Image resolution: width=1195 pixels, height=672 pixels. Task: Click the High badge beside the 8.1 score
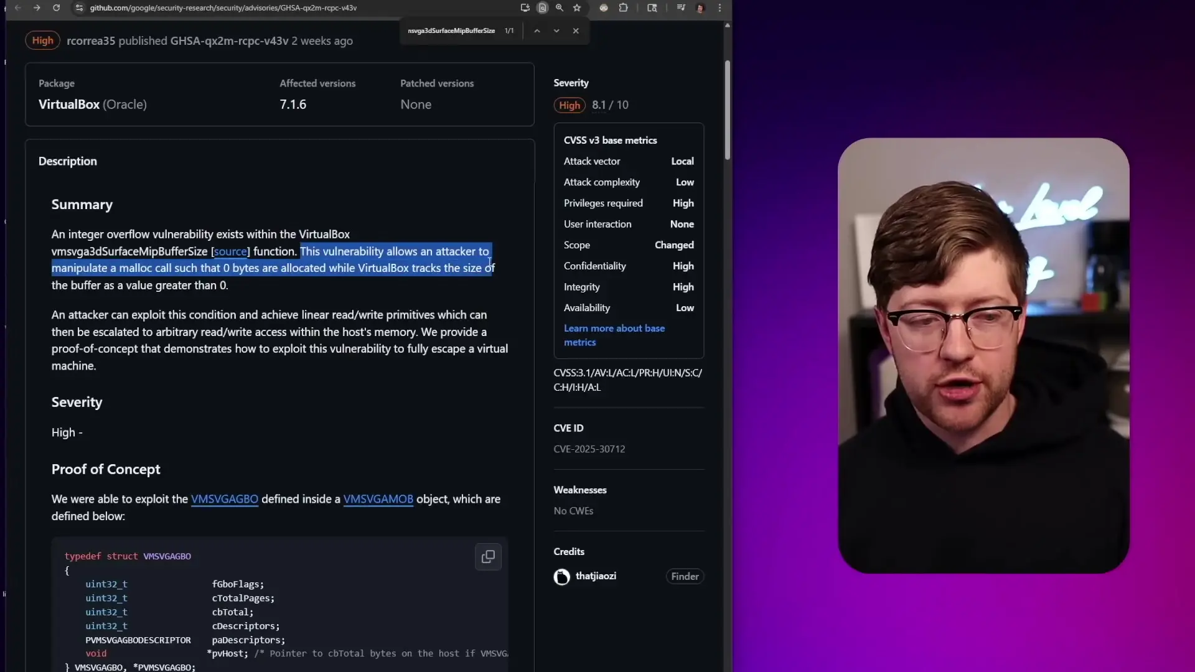(x=569, y=105)
